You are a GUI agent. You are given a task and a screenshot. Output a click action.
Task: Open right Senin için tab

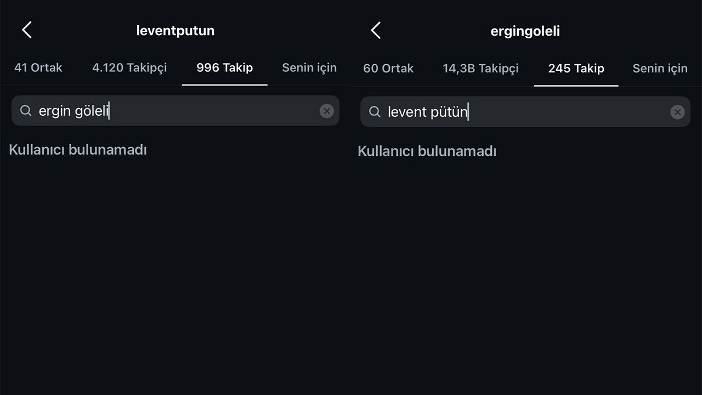pyautogui.click(x=660, y=69)
